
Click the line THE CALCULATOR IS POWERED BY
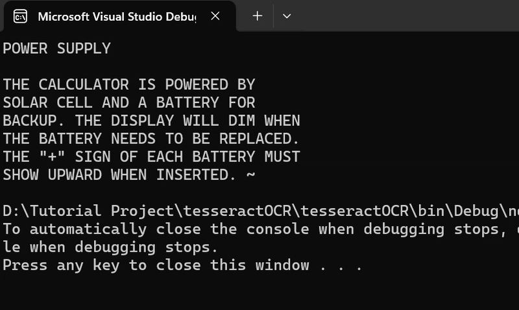129,85
